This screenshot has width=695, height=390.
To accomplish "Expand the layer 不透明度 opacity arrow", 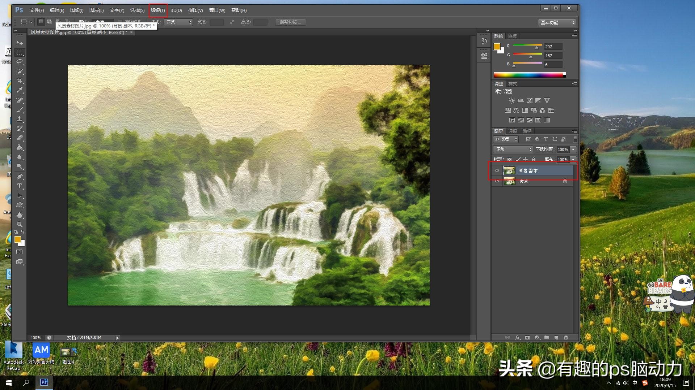I will tap(573, 149).
